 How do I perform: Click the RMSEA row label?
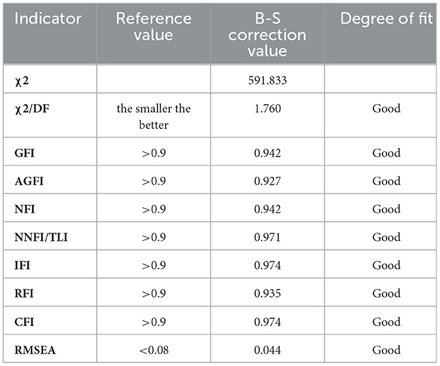35,350
